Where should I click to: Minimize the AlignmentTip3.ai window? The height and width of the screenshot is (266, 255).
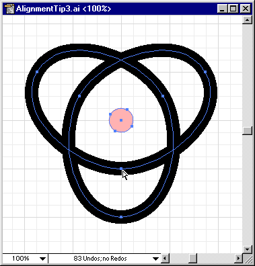click(223, 9)
